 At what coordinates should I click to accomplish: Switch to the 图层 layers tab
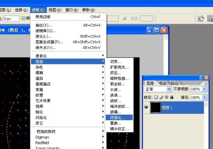coord(150,83)
